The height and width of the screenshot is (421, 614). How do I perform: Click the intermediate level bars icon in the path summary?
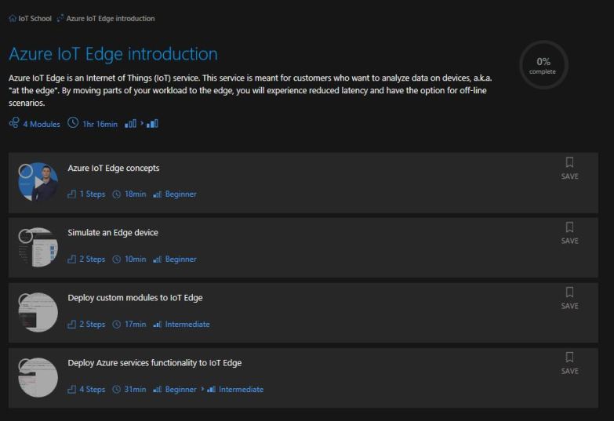[x=152, y=124]
